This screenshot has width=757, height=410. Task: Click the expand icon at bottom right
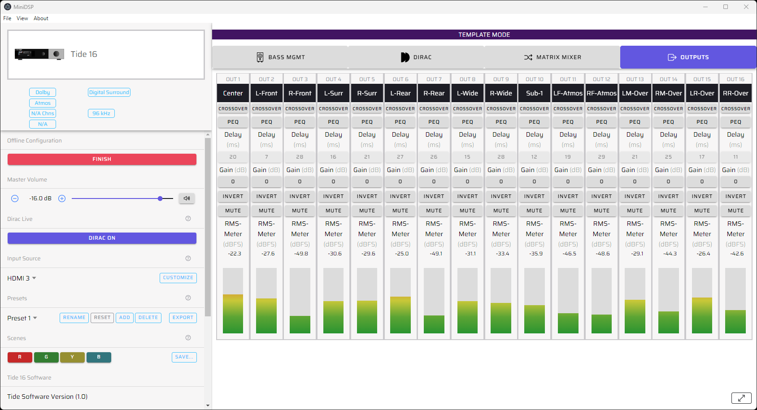point(742,398)
